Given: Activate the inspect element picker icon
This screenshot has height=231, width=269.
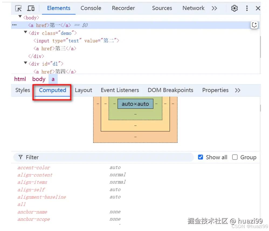Looking at the screenshot, I should tap(18, 8).
